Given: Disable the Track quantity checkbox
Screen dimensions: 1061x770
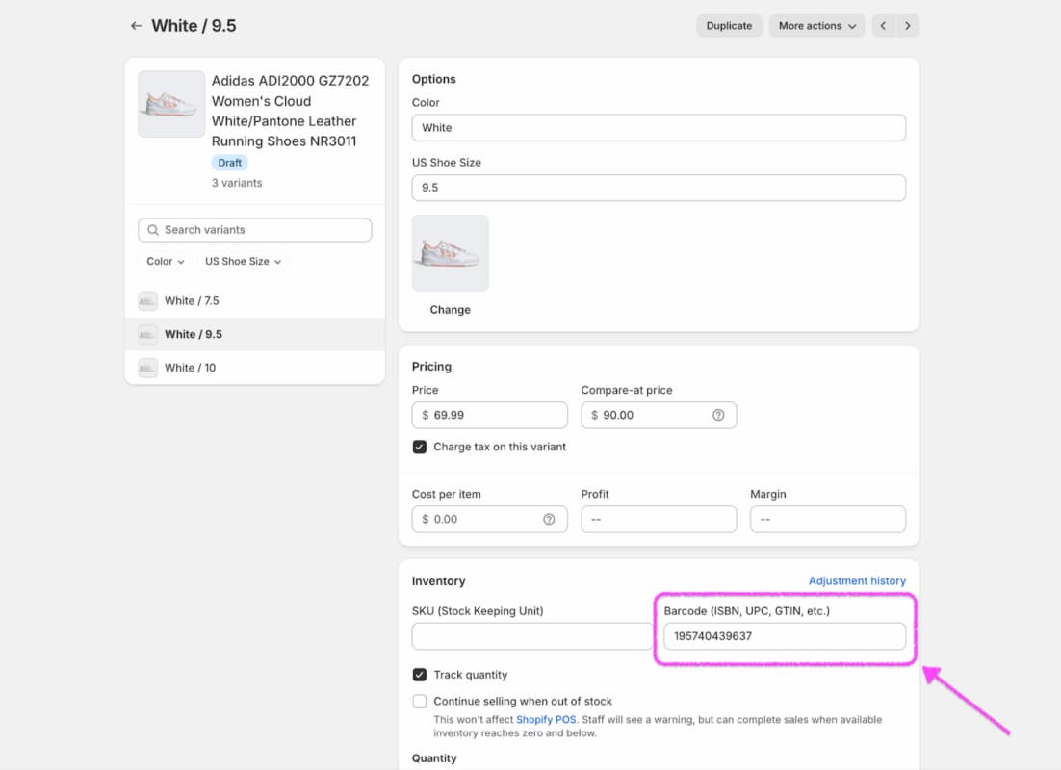Looking at the screenshot, I should 420,675.
